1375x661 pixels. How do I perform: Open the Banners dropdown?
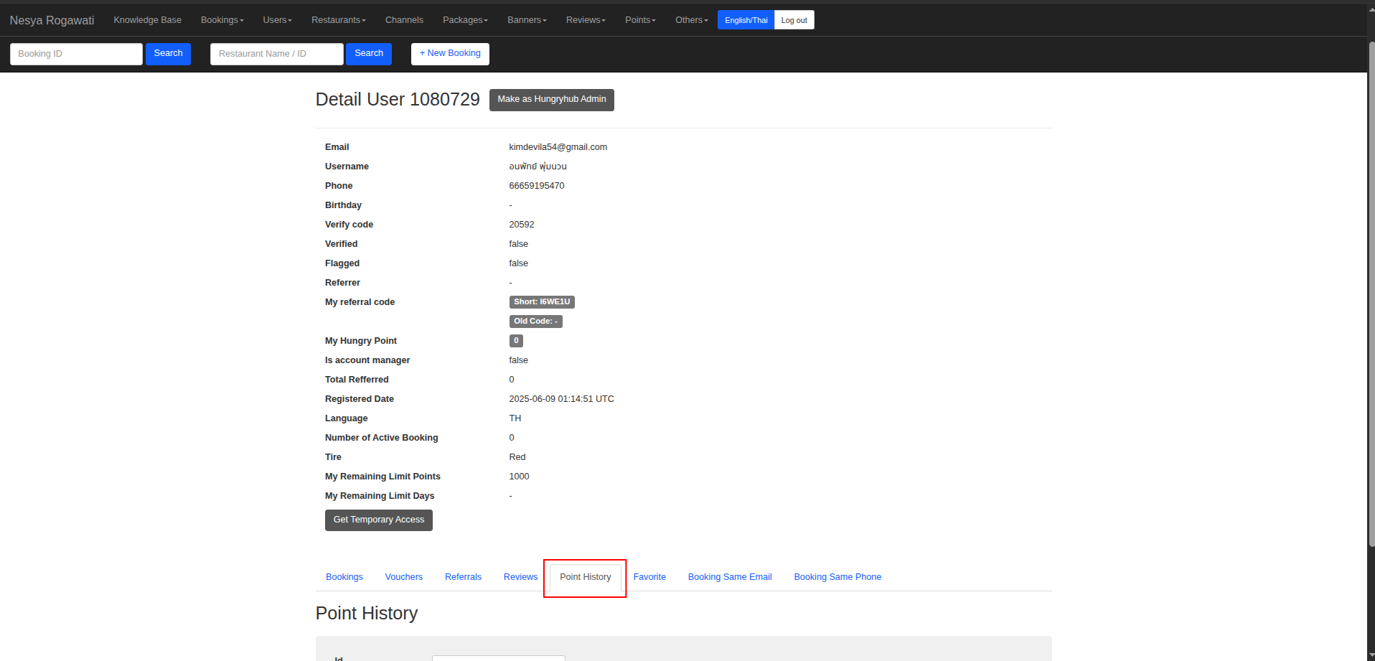[x=527, y=20]
